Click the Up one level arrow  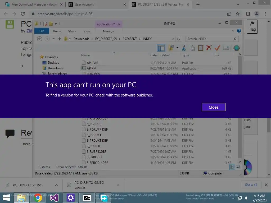click(x=60, y=39)
